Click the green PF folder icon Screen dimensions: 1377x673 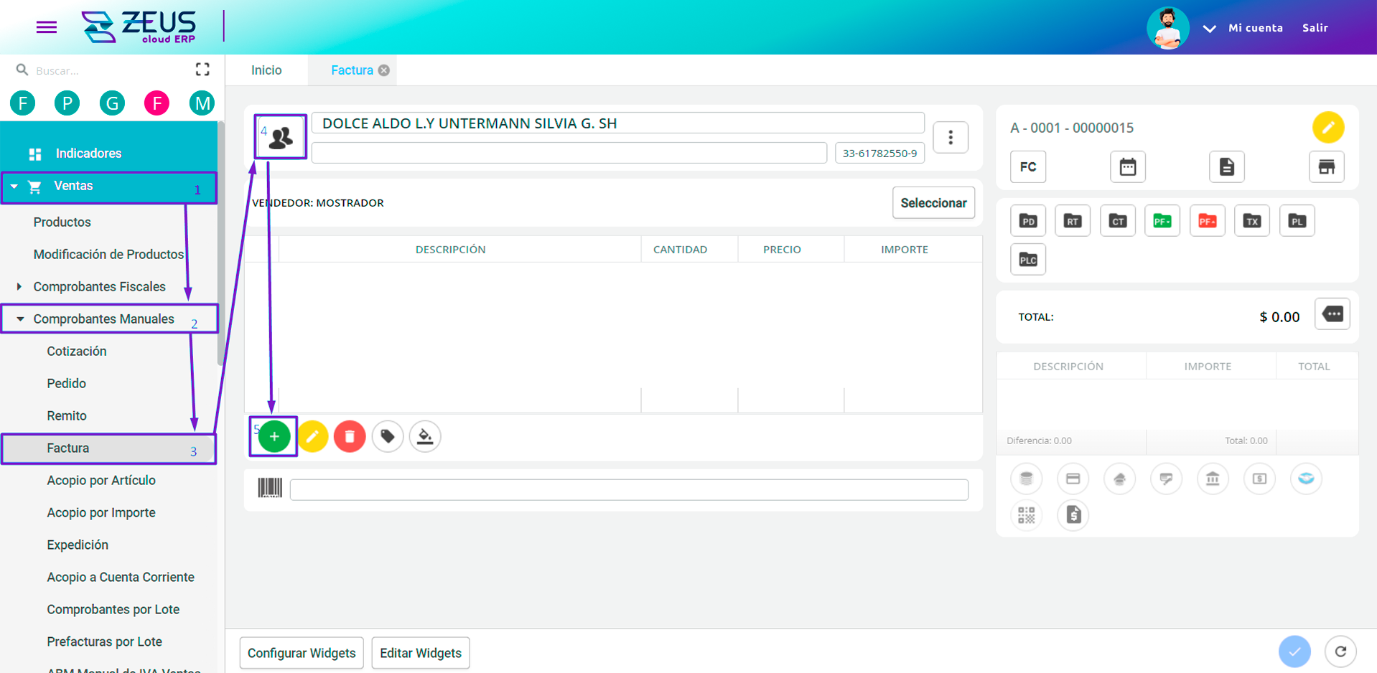[x=1162, y=220]
